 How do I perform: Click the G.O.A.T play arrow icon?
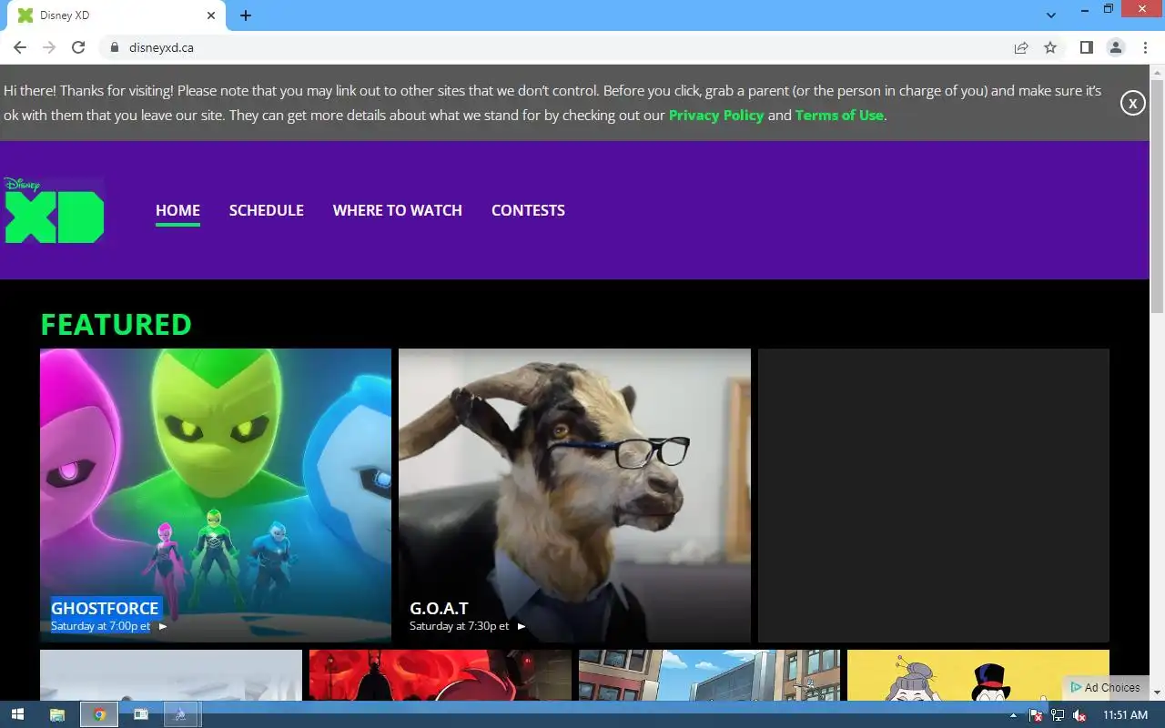(522, 626)
